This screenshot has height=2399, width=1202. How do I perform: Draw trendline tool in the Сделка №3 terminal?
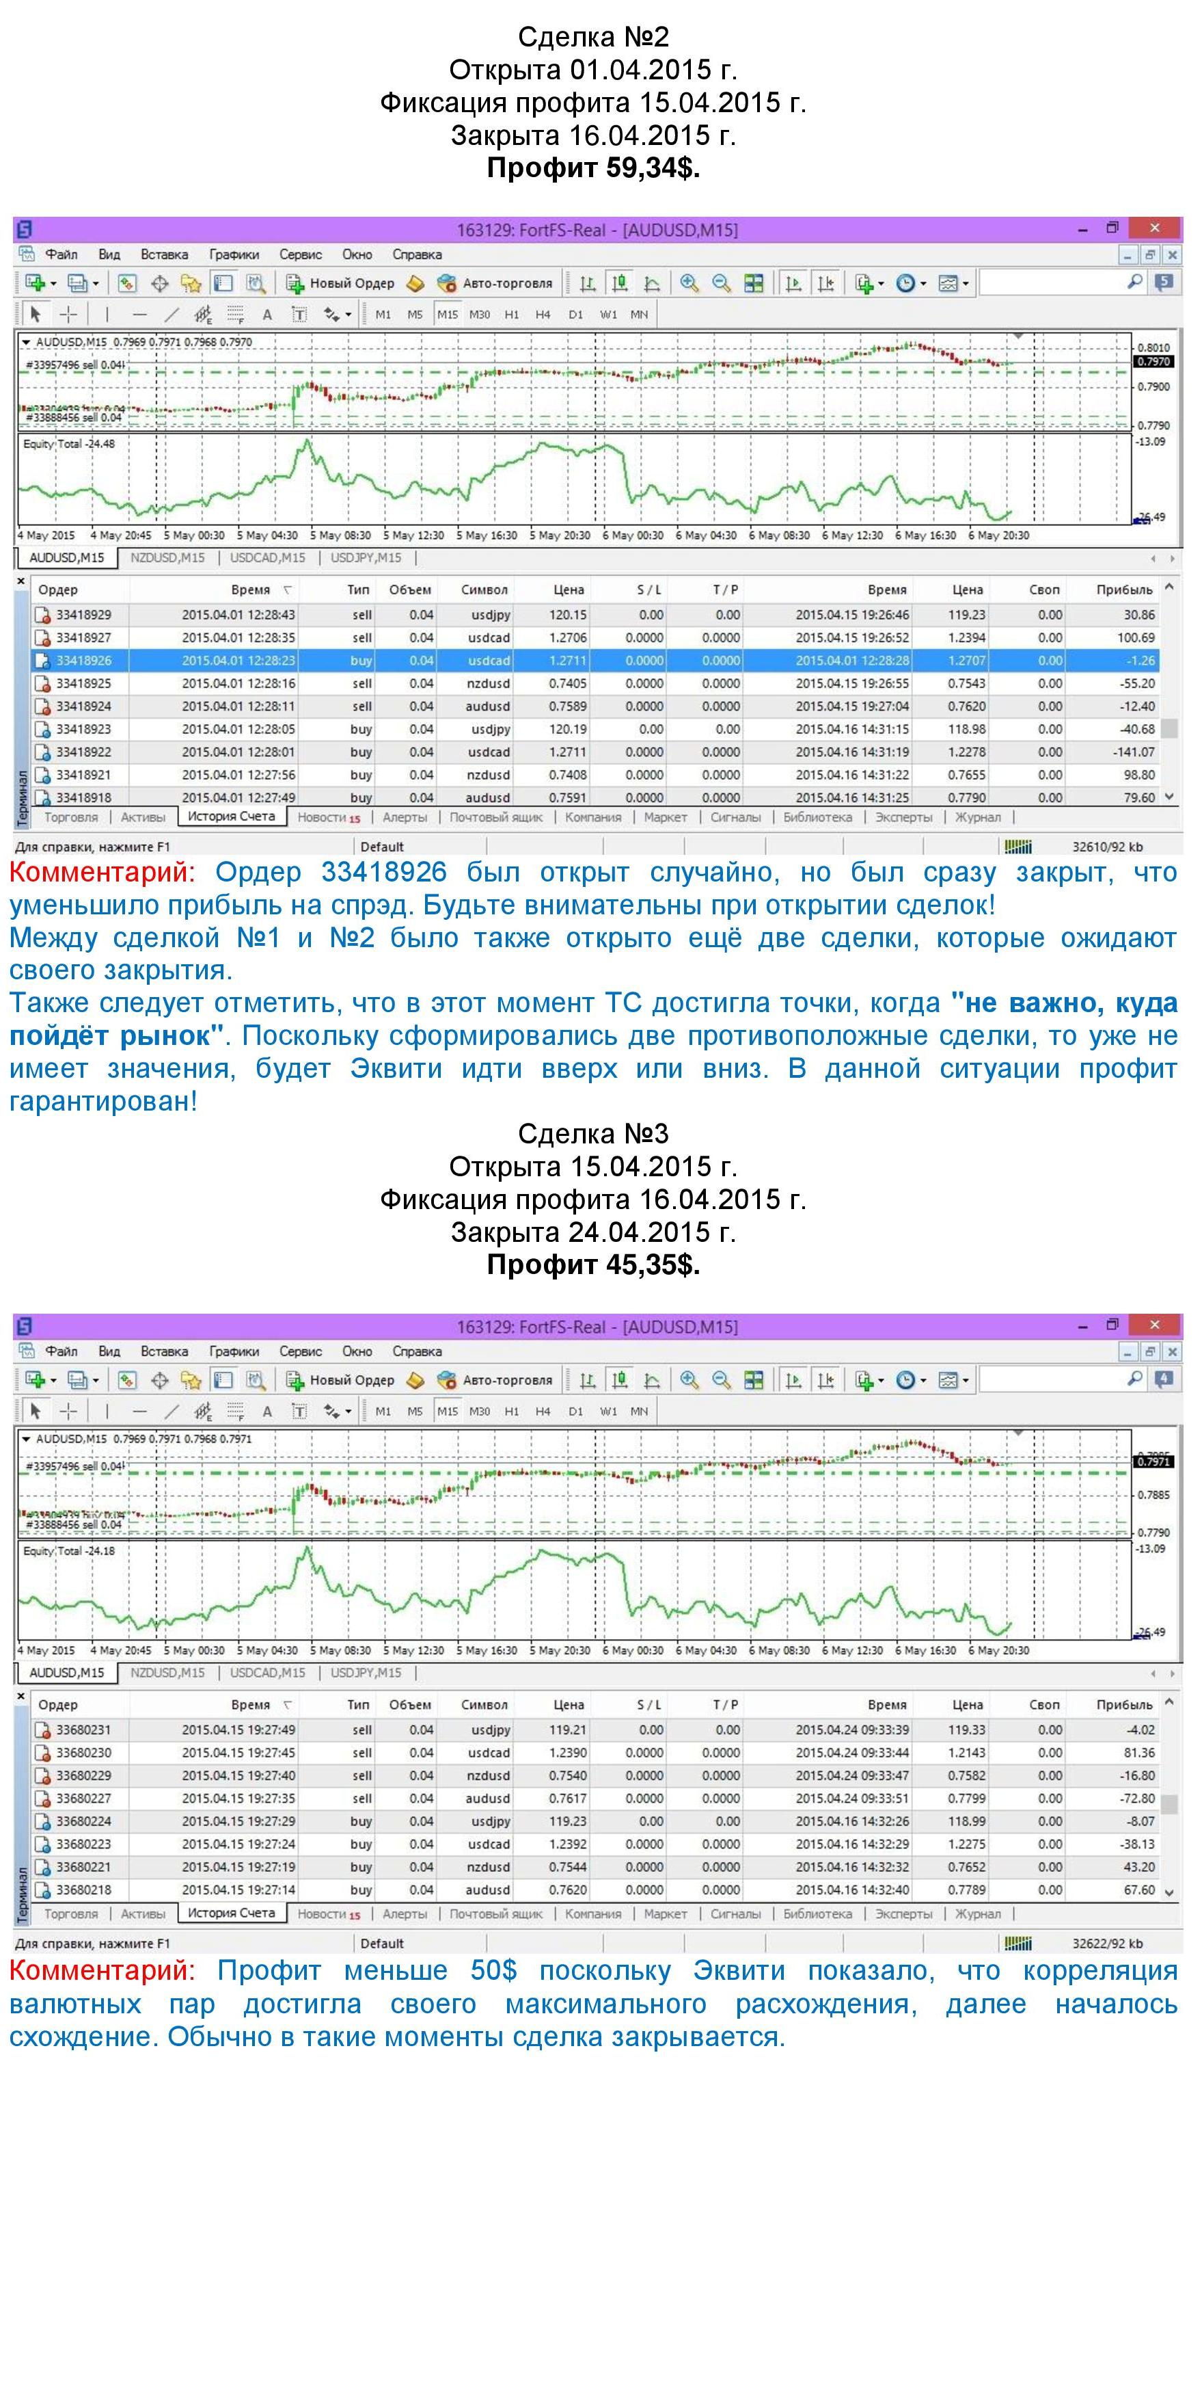(172, 1411)
